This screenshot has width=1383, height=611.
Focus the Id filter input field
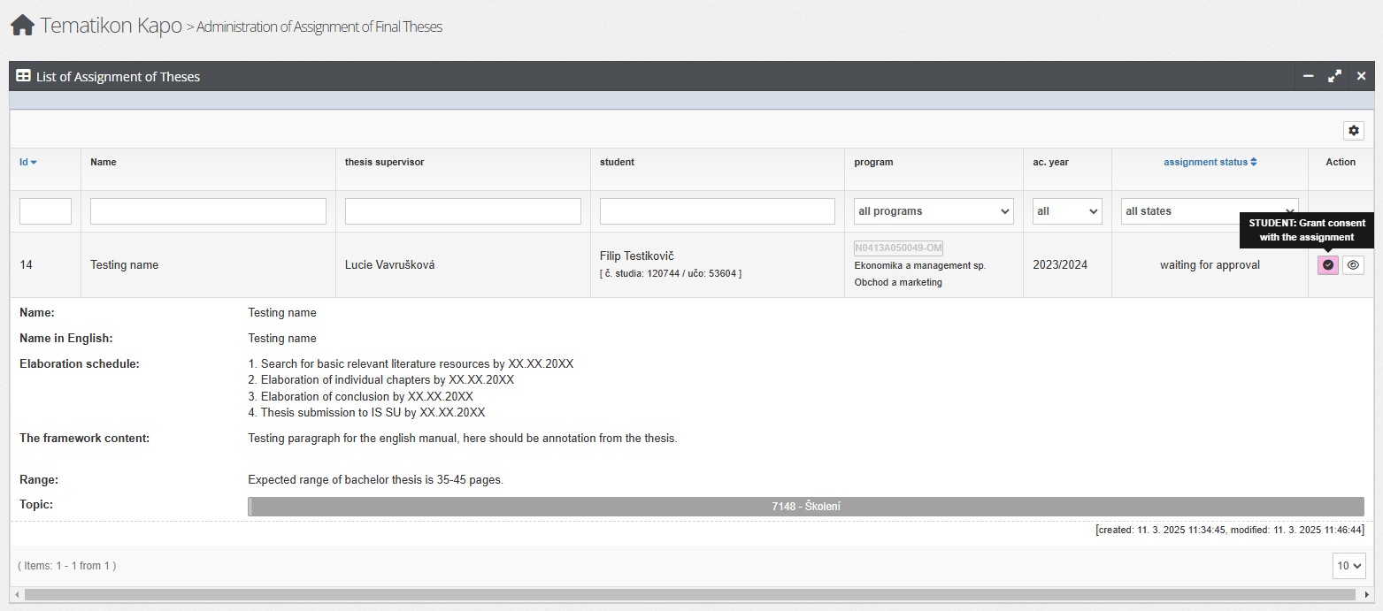tap(45, 211)
